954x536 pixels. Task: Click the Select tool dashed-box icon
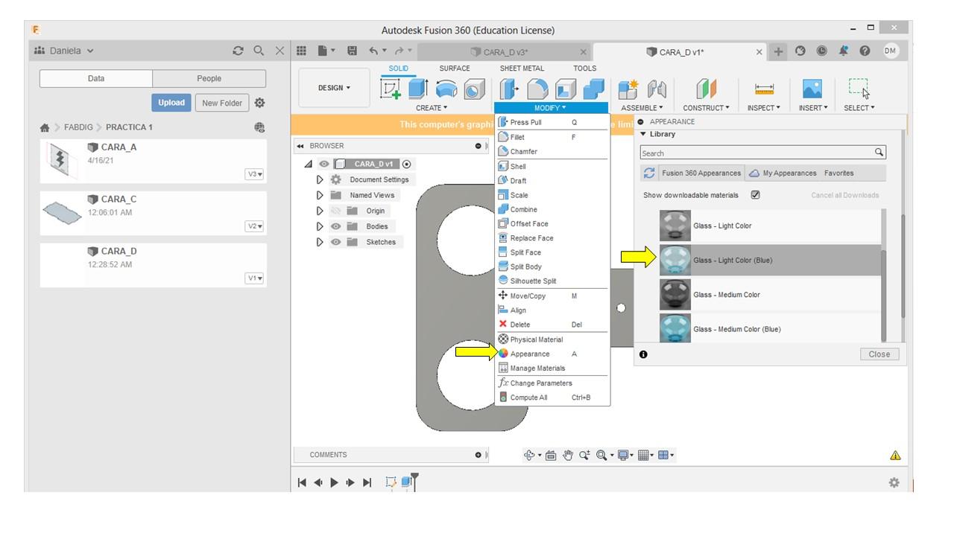859,89
